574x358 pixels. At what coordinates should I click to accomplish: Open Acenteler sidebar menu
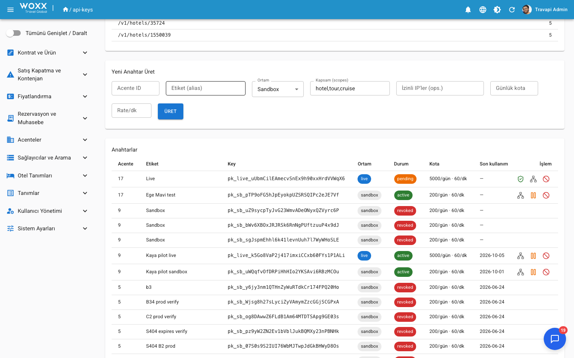click(x=48, y=140)
